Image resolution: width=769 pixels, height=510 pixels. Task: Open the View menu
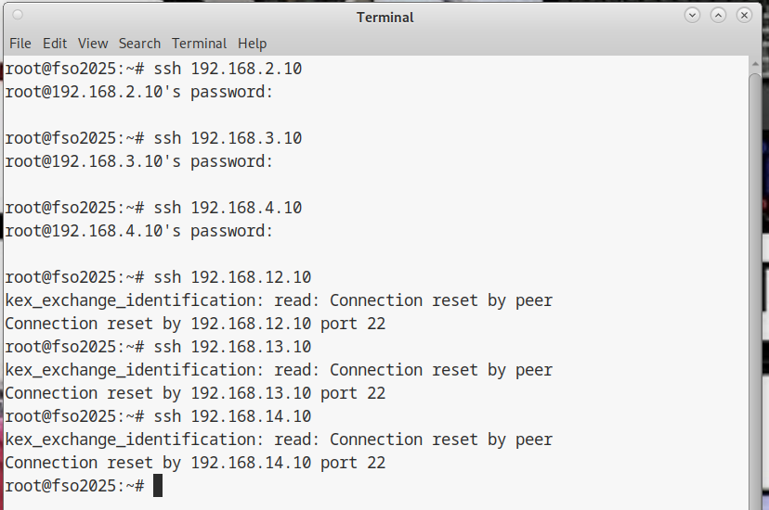click(x=93, y=44)
